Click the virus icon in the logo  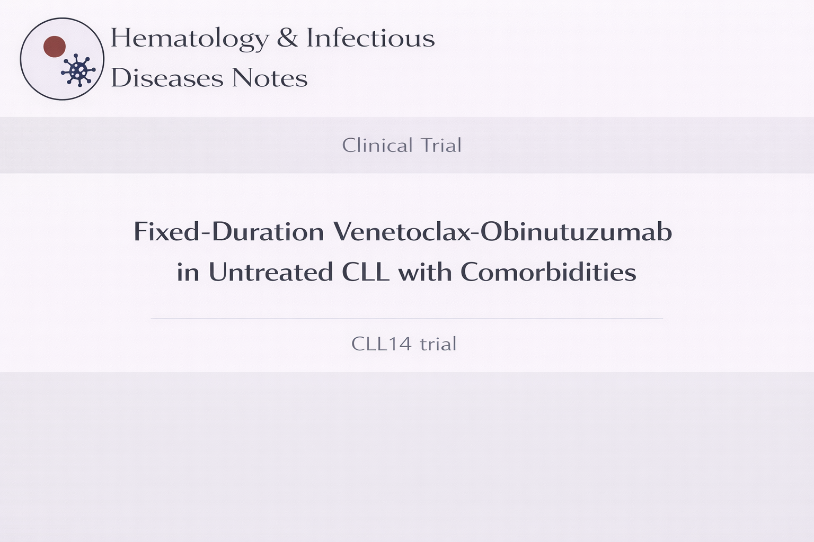point(78,70)
